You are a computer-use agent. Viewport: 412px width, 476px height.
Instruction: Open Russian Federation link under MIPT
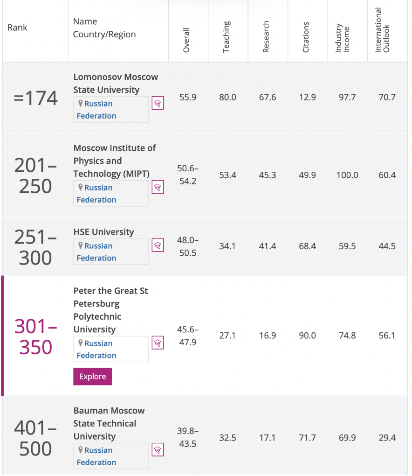point(96,194)
